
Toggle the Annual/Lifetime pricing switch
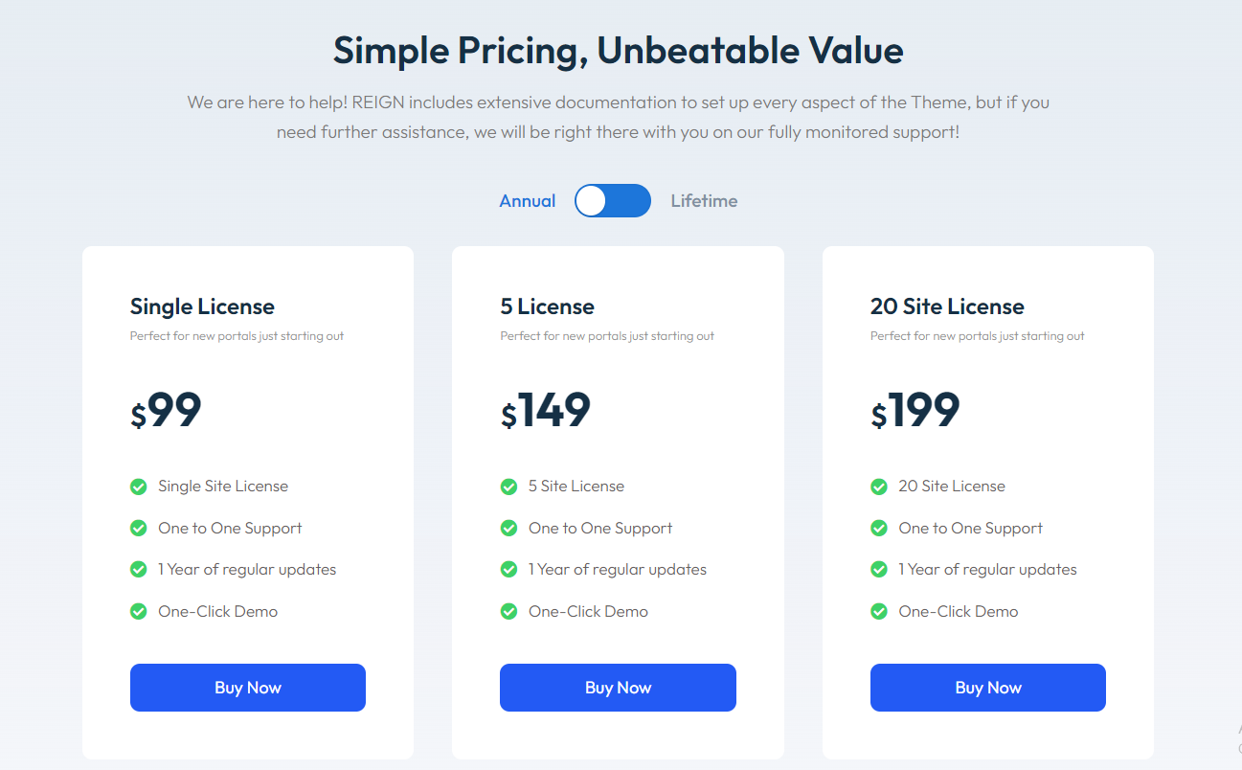(x=612, y=201)
